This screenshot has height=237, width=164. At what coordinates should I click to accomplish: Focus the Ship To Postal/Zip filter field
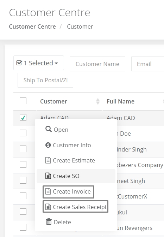click(45, 80)
